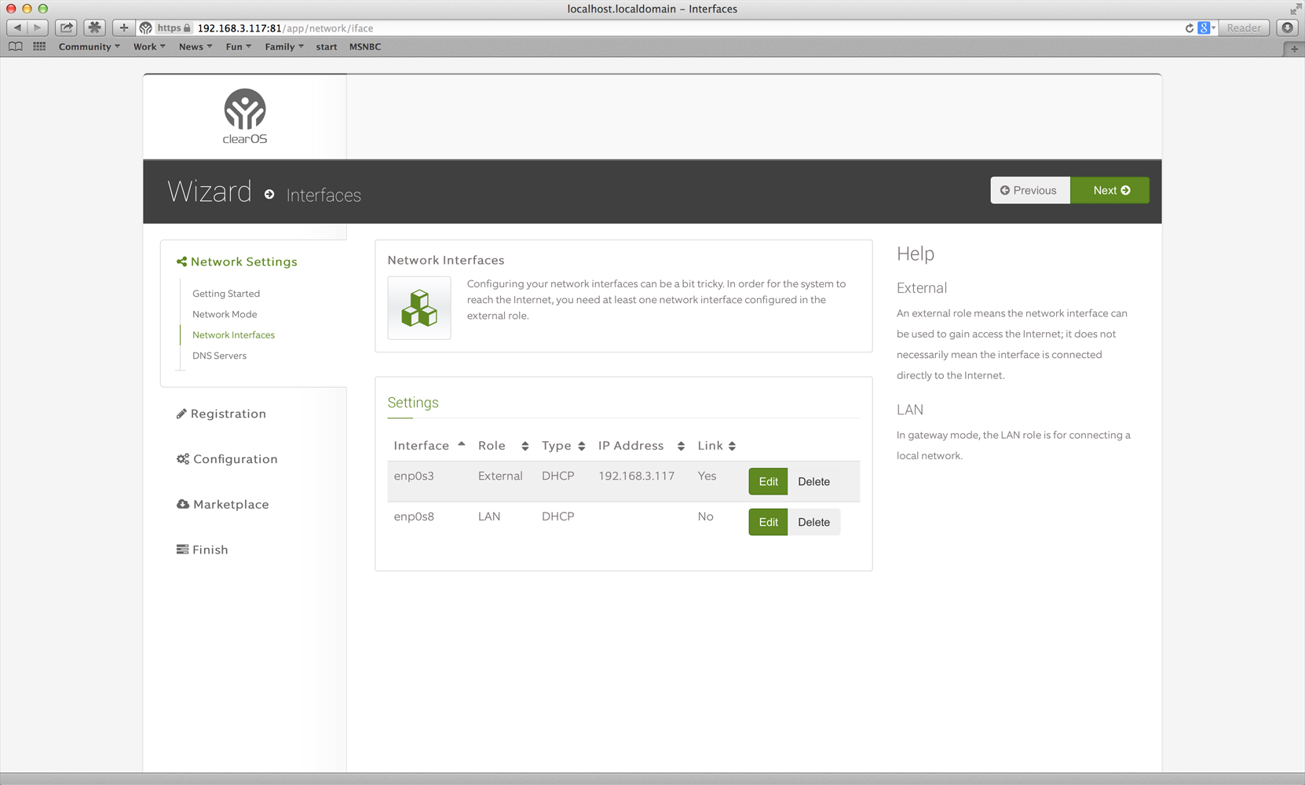Select Network Interfaces in sidebar

pyautogui.click(x=233, y=334)
